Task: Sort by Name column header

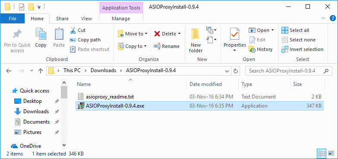Action: [x=132, y=84]
